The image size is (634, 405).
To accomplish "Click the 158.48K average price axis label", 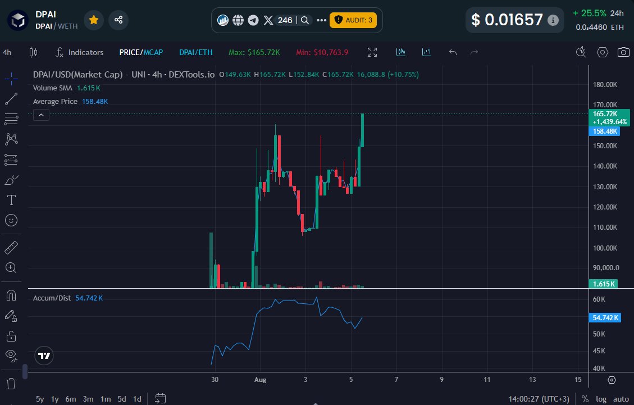I will point(604,131).
